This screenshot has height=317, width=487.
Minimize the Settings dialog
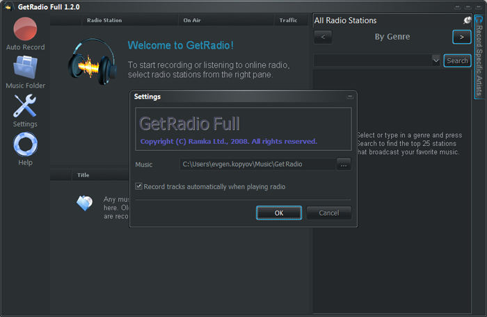[350, 97]
